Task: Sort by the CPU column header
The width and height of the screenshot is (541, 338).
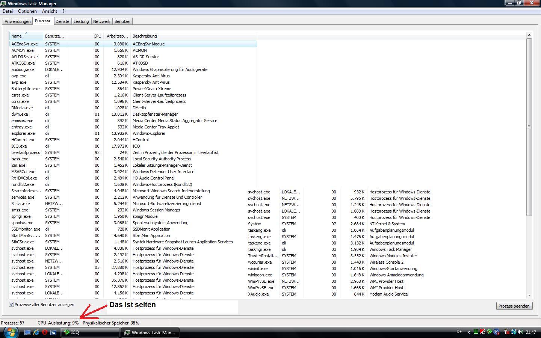Action: click(x=97, y=36)
